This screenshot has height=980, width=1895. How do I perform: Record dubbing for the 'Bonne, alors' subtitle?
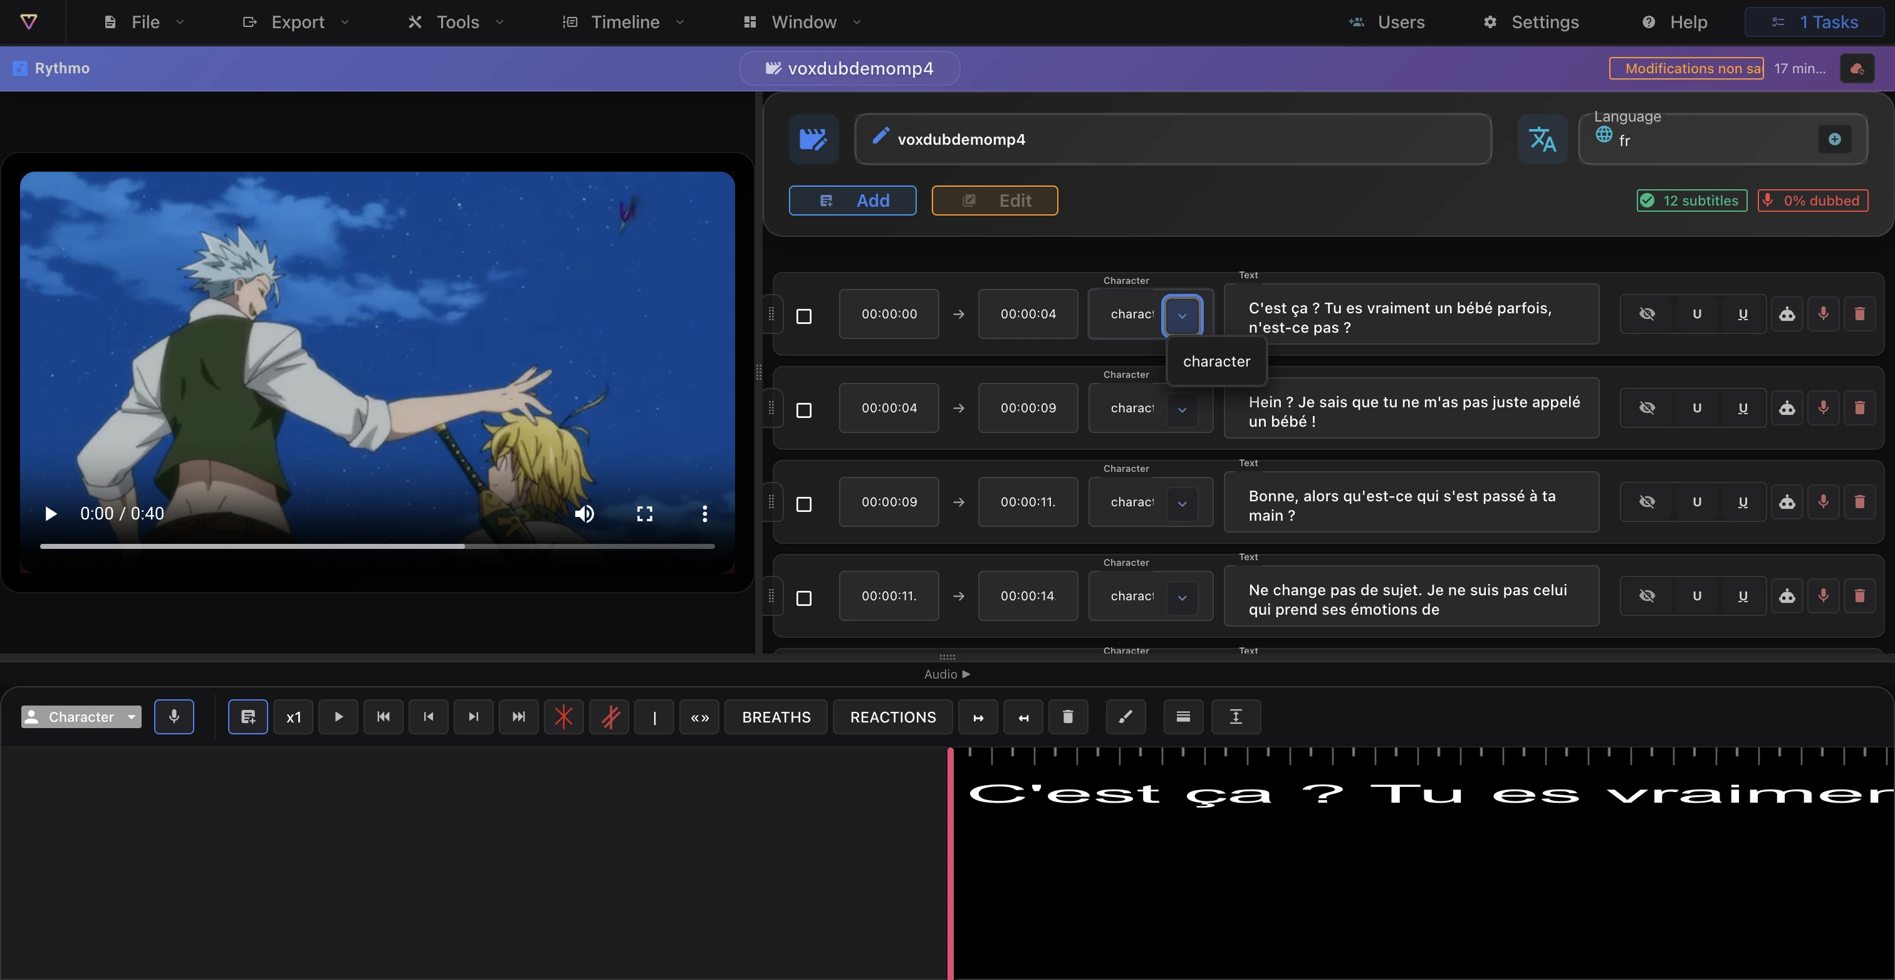point(1823,503)
